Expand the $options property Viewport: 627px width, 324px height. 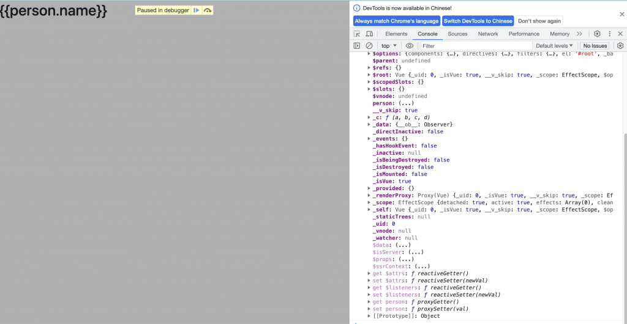click(369, 54)
